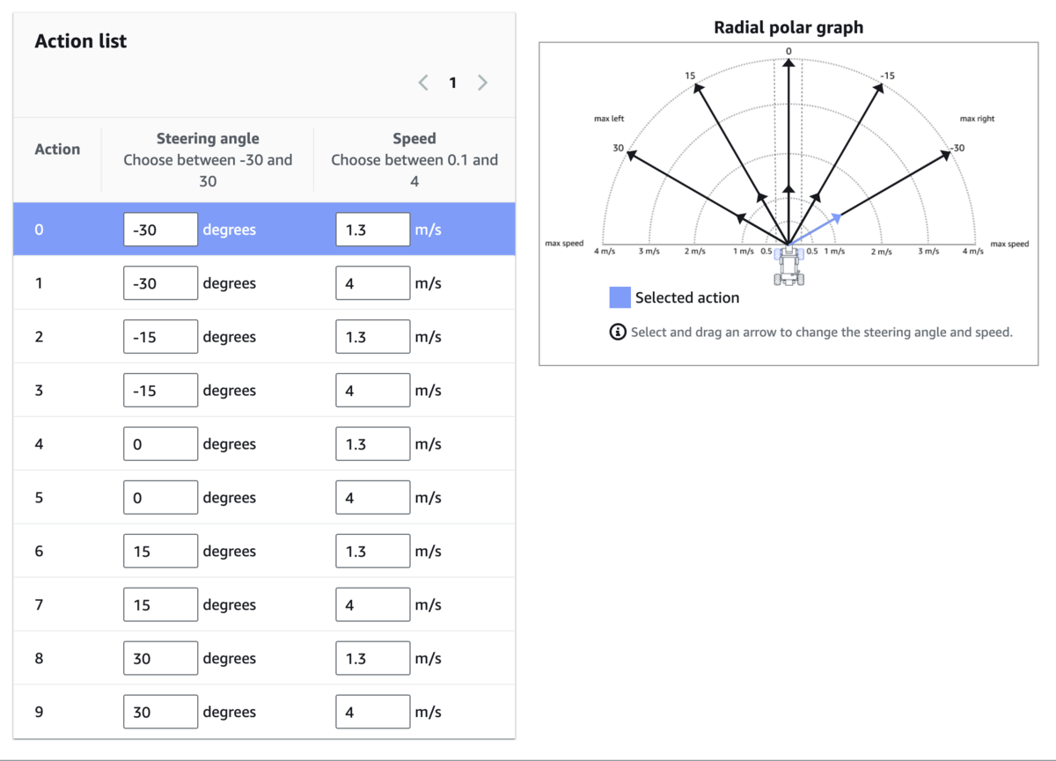The height and width of the screenshot is (761, 1056).
Task: Click the Steering angle column header
Action: coord(208,139)
